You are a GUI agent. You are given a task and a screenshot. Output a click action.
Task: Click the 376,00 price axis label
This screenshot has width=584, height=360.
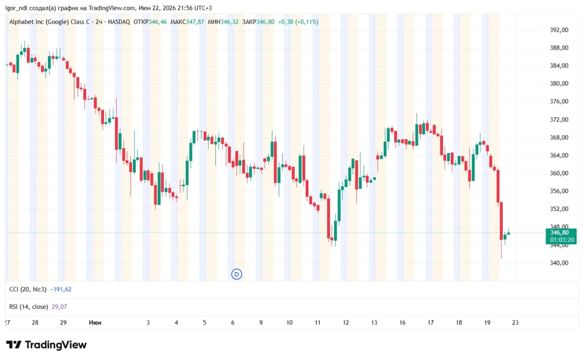pos(559,102)
